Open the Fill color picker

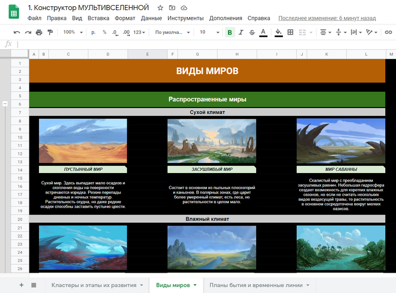(x=278, y=32)
